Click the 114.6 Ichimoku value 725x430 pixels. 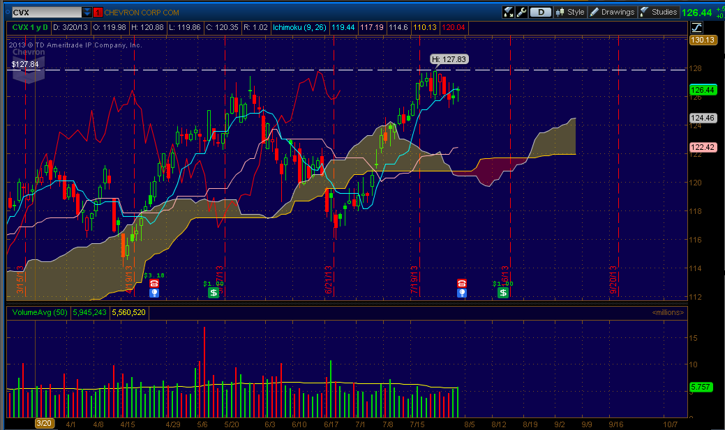click(398, 27)
